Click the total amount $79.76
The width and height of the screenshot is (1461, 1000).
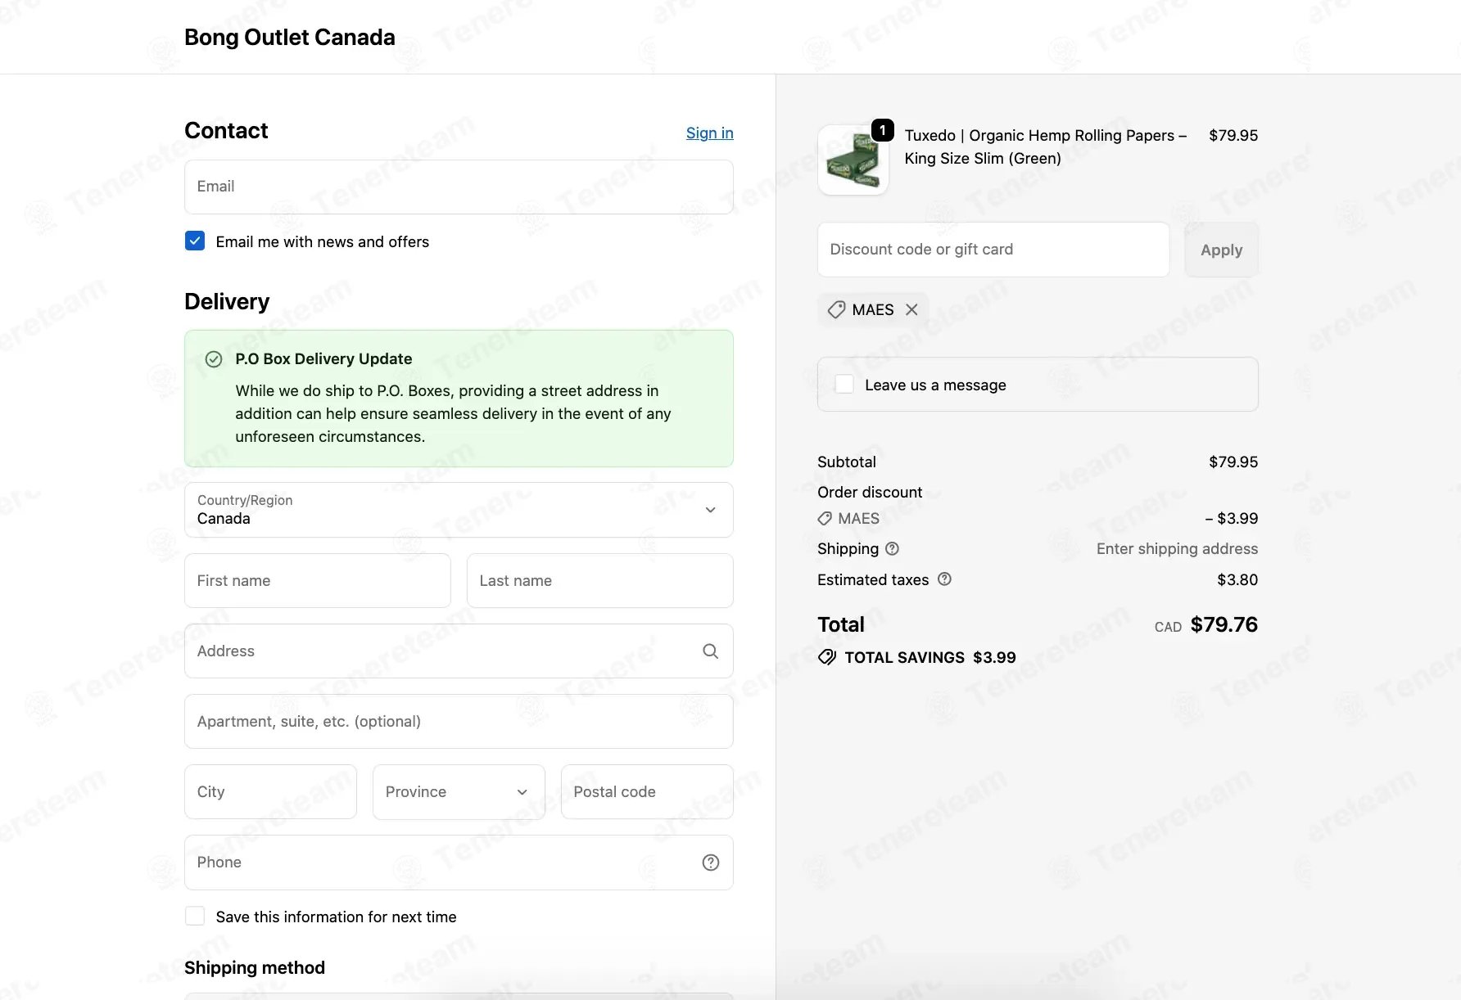[1224, 625]
